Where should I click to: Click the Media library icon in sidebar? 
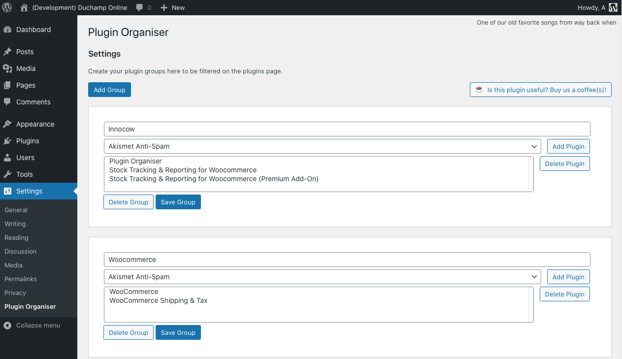pos(7,68)
